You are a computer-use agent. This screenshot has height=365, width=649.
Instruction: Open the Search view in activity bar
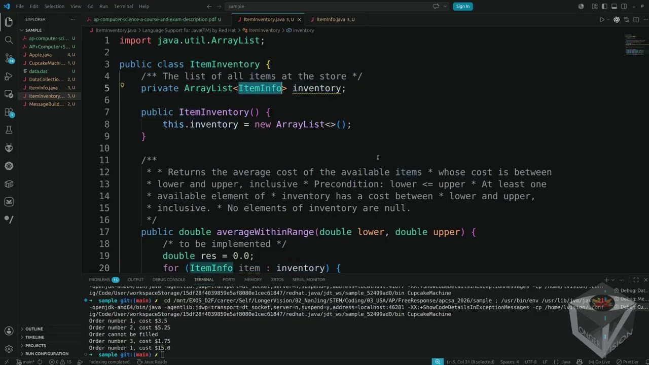pos(9,40)
